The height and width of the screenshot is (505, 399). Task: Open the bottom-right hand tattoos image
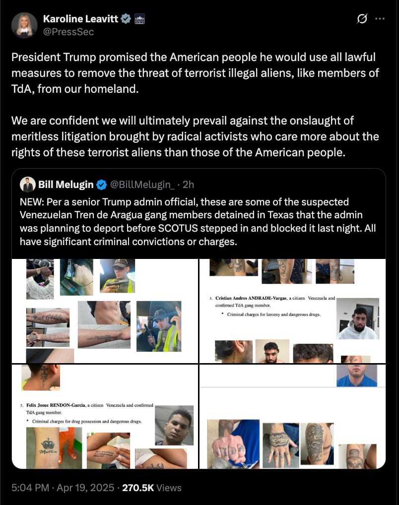[x=293, y=416]
